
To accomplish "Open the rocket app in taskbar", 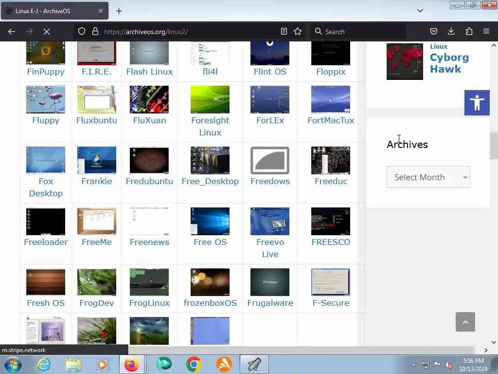I will pos(254,364).
